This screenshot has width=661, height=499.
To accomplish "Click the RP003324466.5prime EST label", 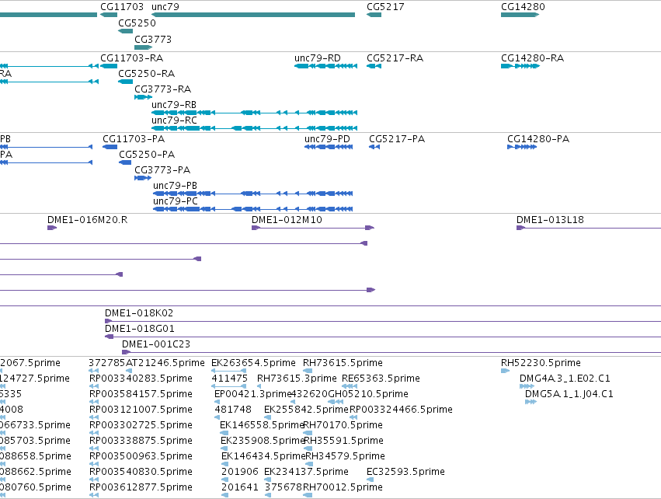I will 401,410.
